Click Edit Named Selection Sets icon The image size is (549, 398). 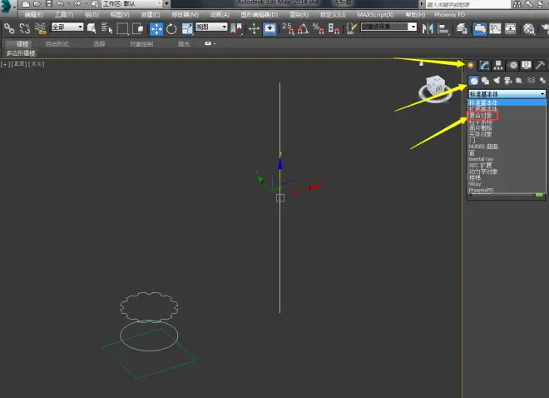pos(351,28)
